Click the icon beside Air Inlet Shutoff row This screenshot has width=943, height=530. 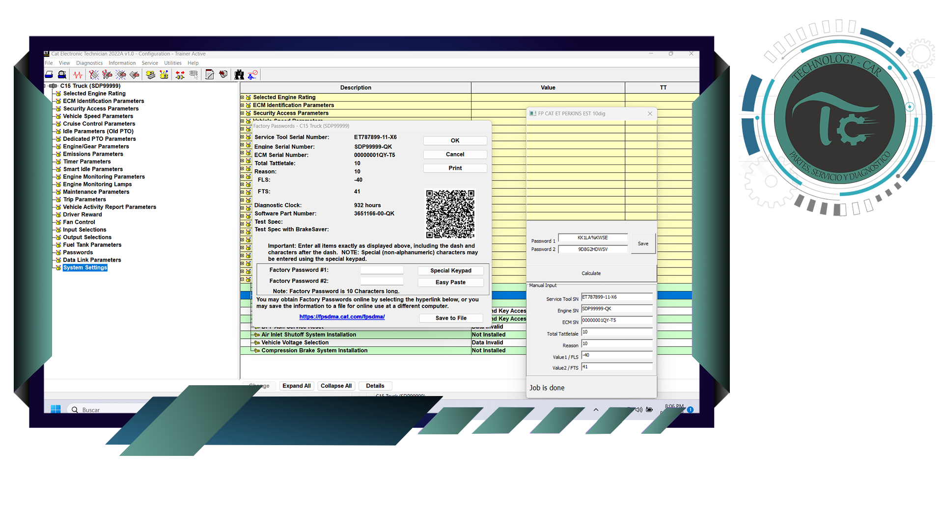(257, 335)
